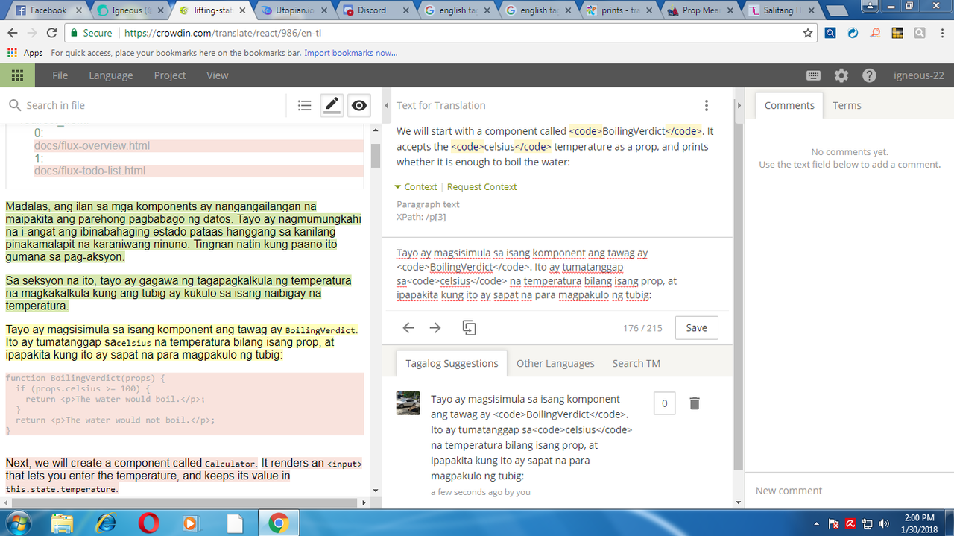
Task: Reload the page with refresh icon
Action: pyautogui.click(x=51, y=33)
